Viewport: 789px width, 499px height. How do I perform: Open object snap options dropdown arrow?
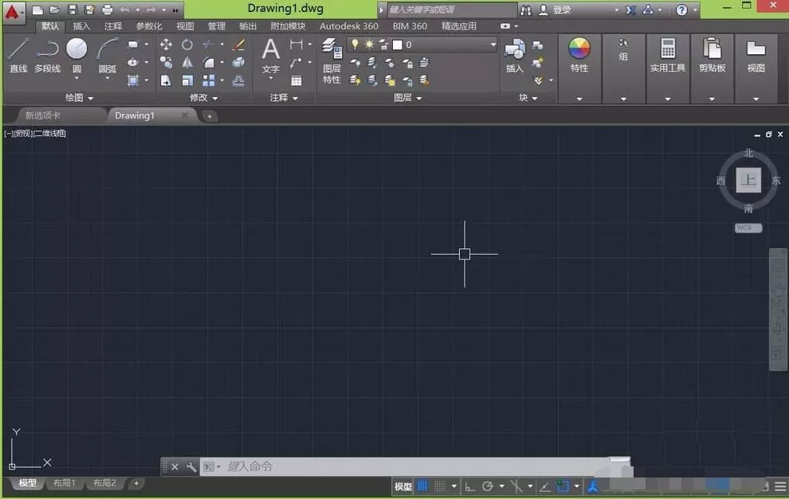pyautogui.click(x=577, y=486)
